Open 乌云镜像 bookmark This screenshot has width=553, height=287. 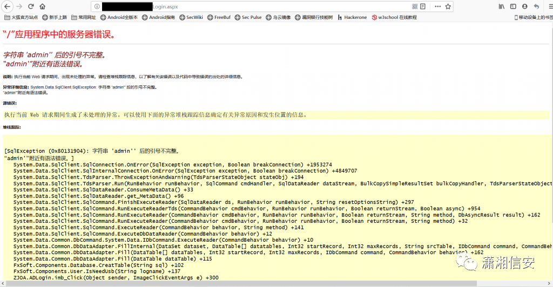pyautogui.click(x=278, y=17)
